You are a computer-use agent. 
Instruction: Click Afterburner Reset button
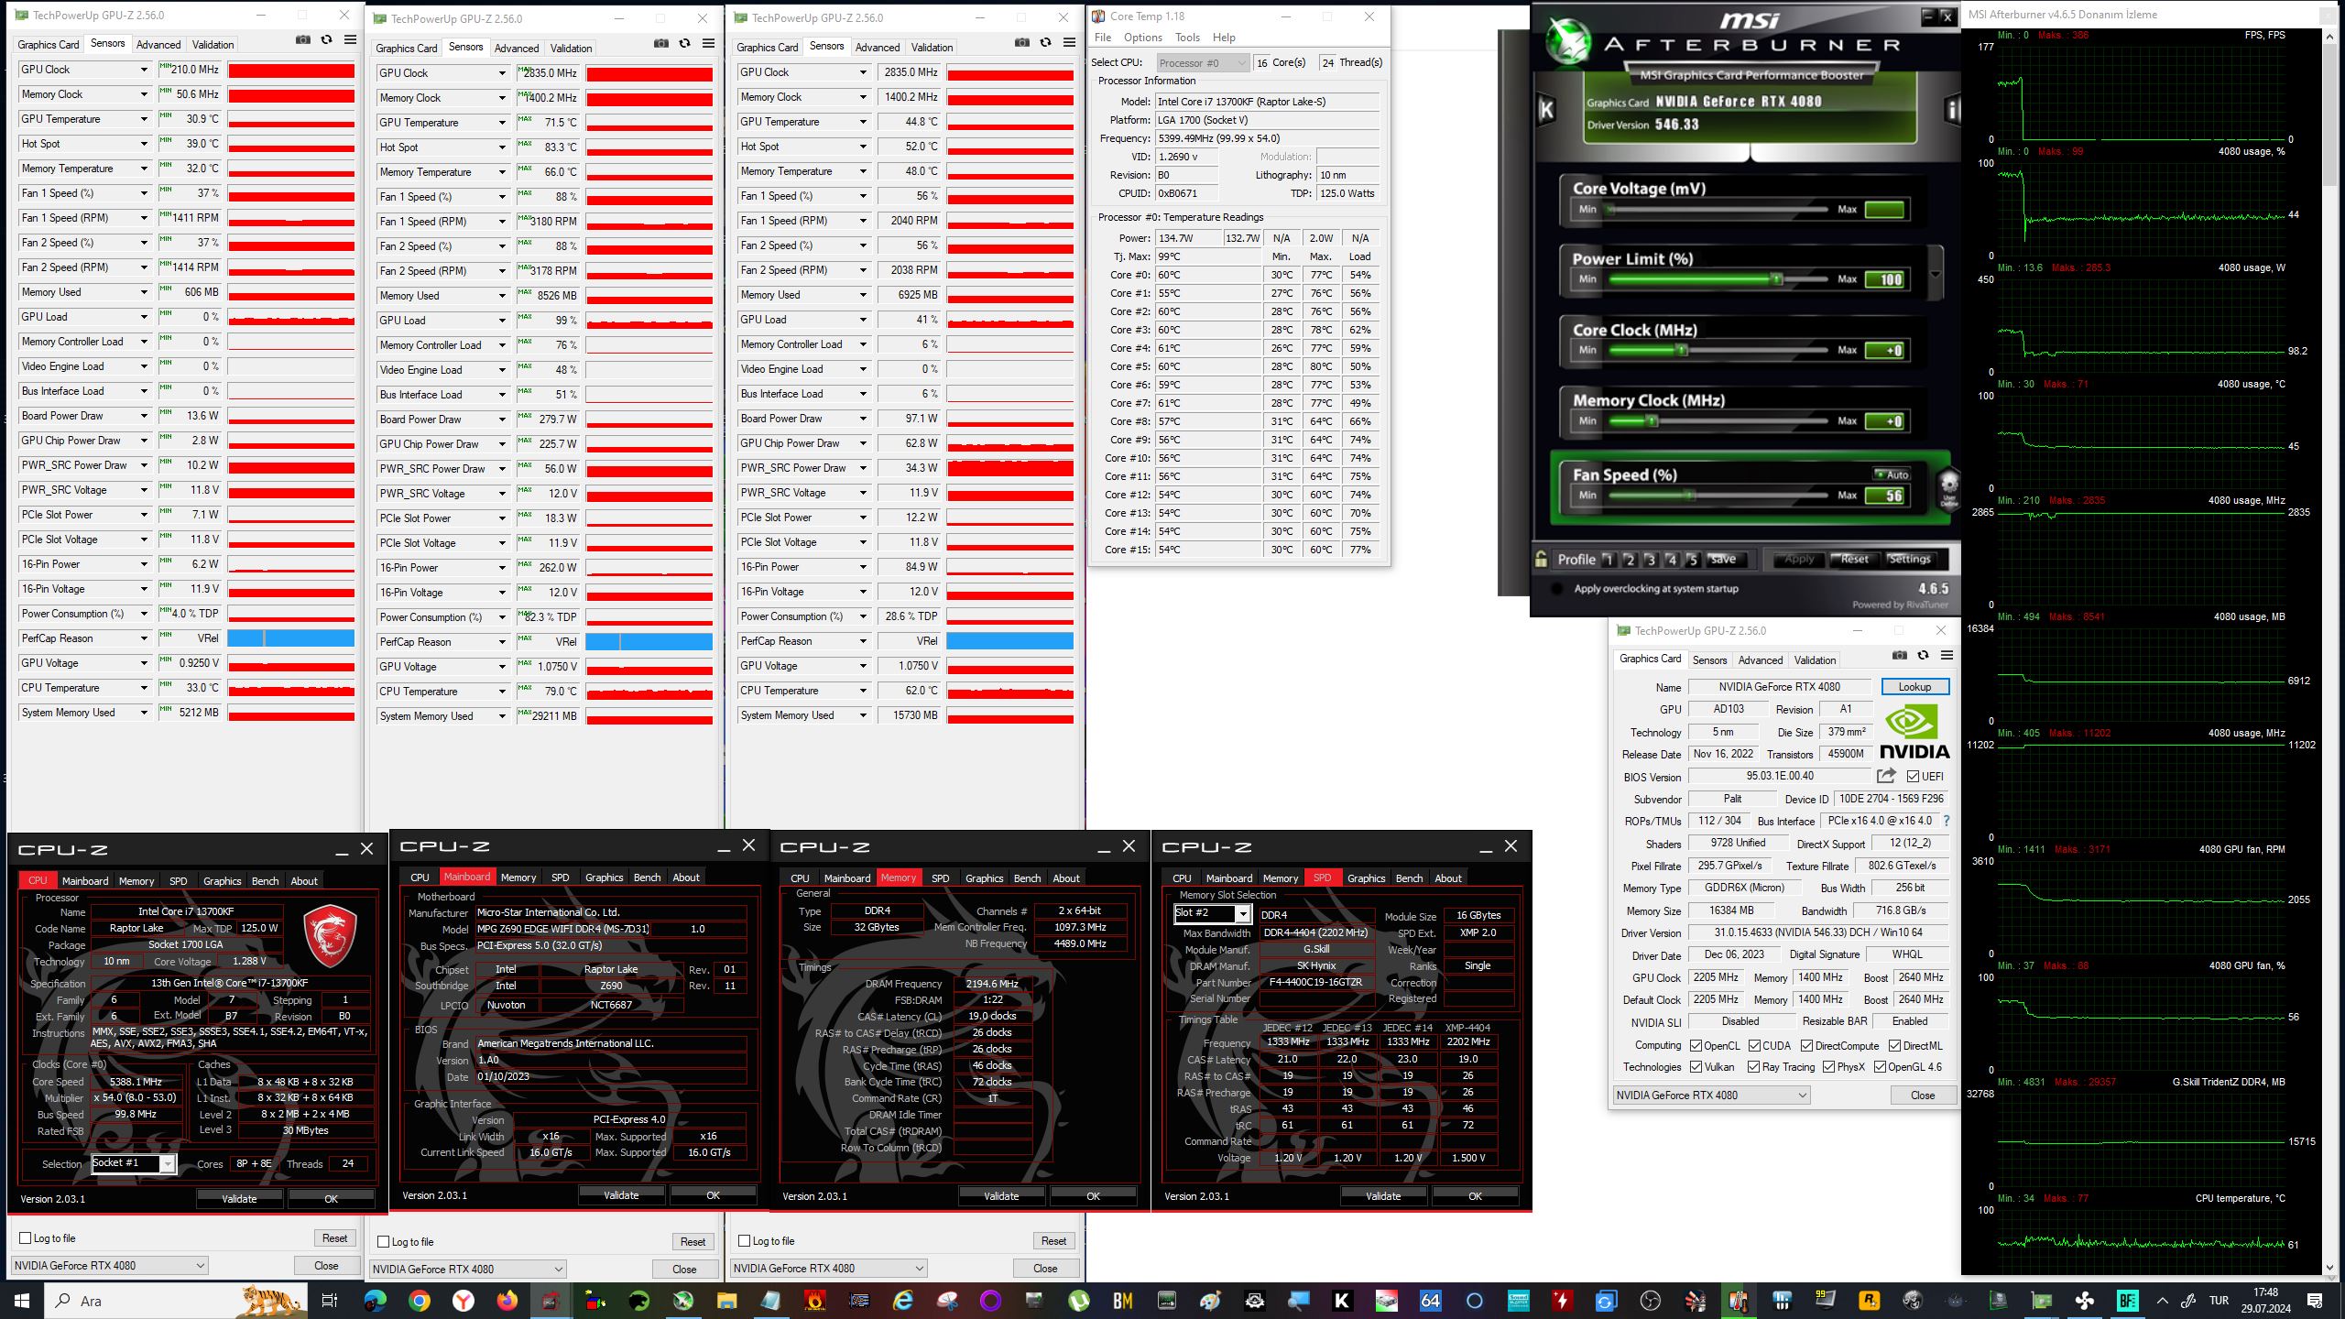point(1854,560)
